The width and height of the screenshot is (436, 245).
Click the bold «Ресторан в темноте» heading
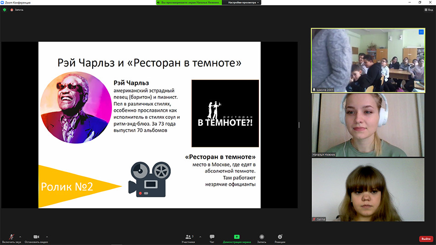pyautogui.click(x=220, y=157)
